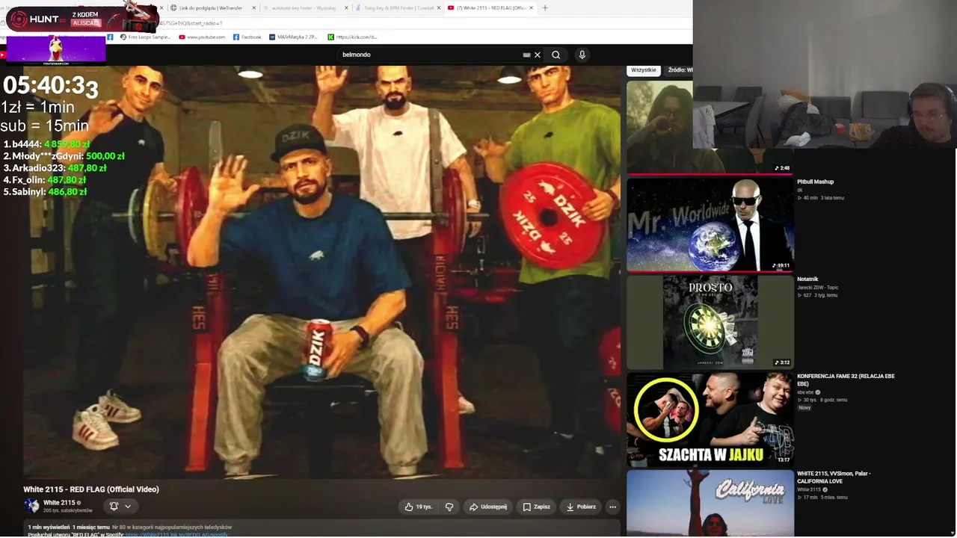The image size is (957, 538).
Task: Start voice search with the microphone icon
Action: [582, 55]
